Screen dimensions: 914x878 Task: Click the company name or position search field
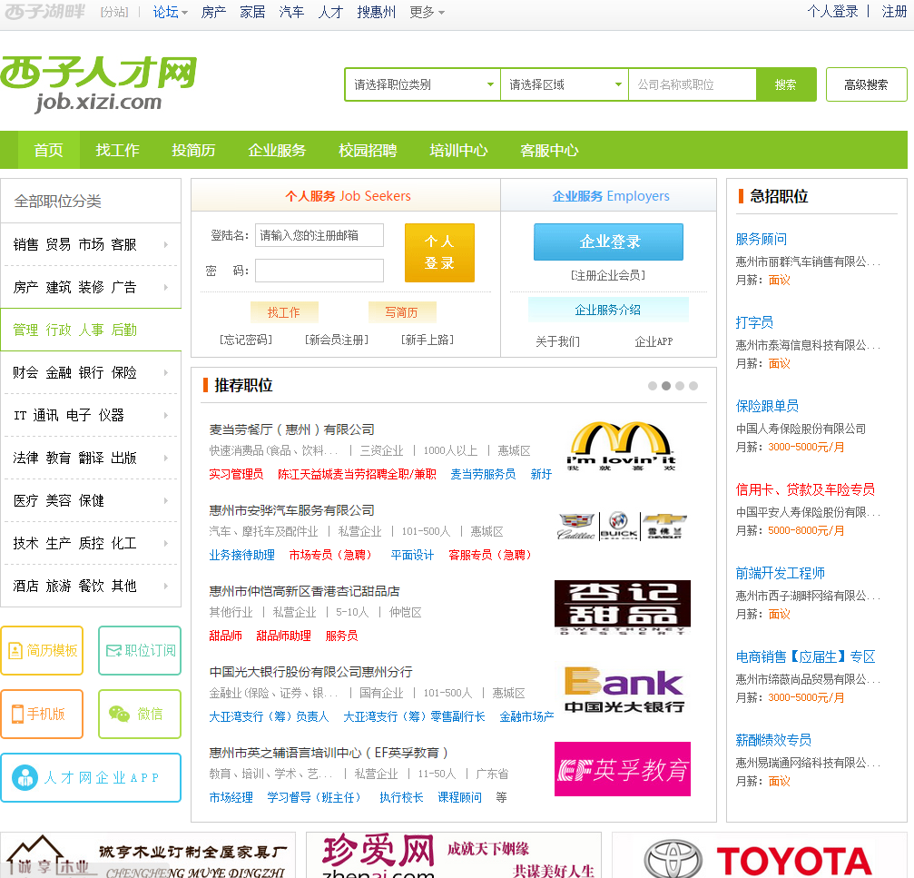click(x=692, y=84)
